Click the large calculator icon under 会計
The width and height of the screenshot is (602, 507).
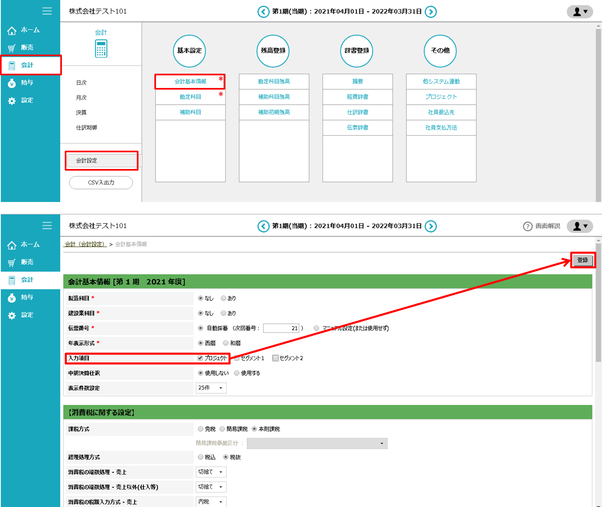click(x=101, y=49)
